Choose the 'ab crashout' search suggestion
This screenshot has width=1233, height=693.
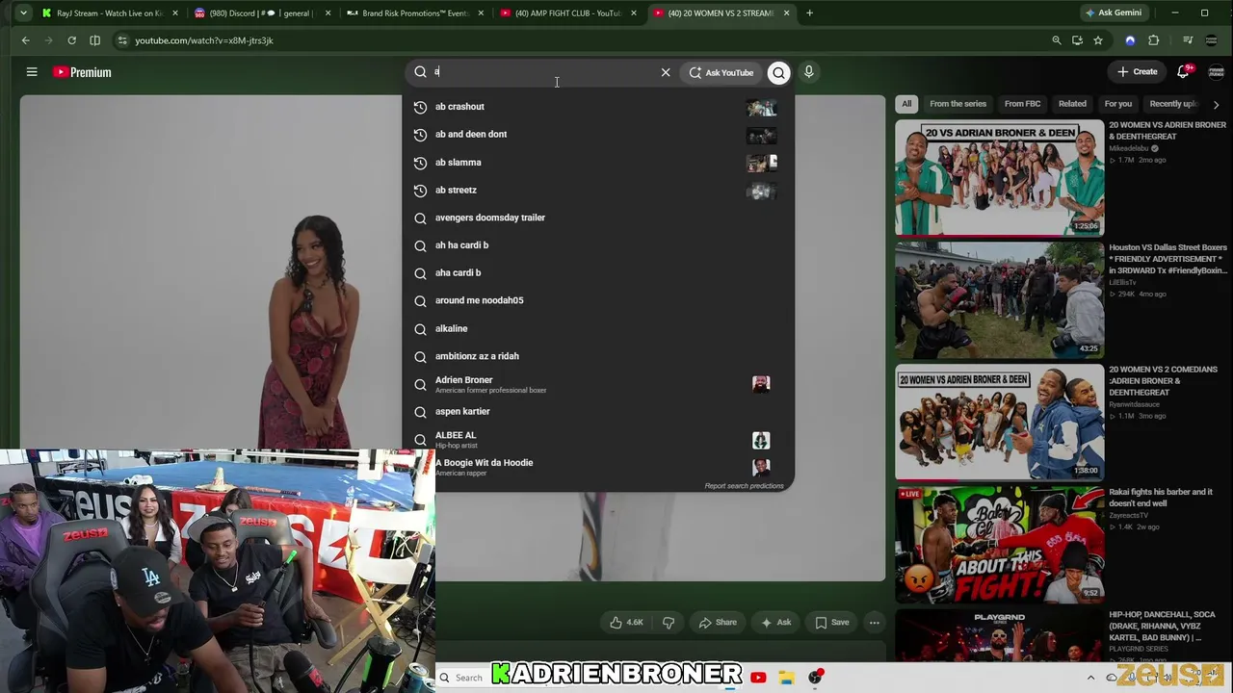point(598,107)
